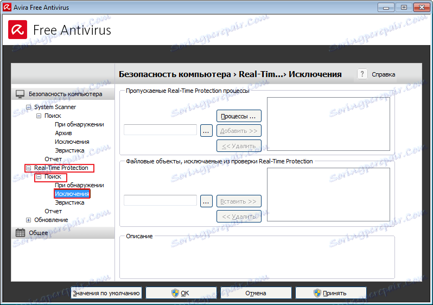Screen dimensions: 433x305
Task: Browse for a file object with ... button
Action: tap(206, 201)
